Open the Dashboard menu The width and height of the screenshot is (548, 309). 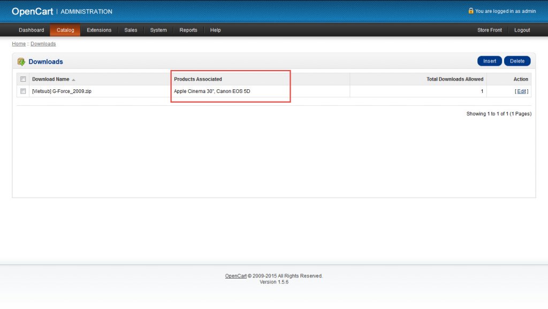coord(32,30)
